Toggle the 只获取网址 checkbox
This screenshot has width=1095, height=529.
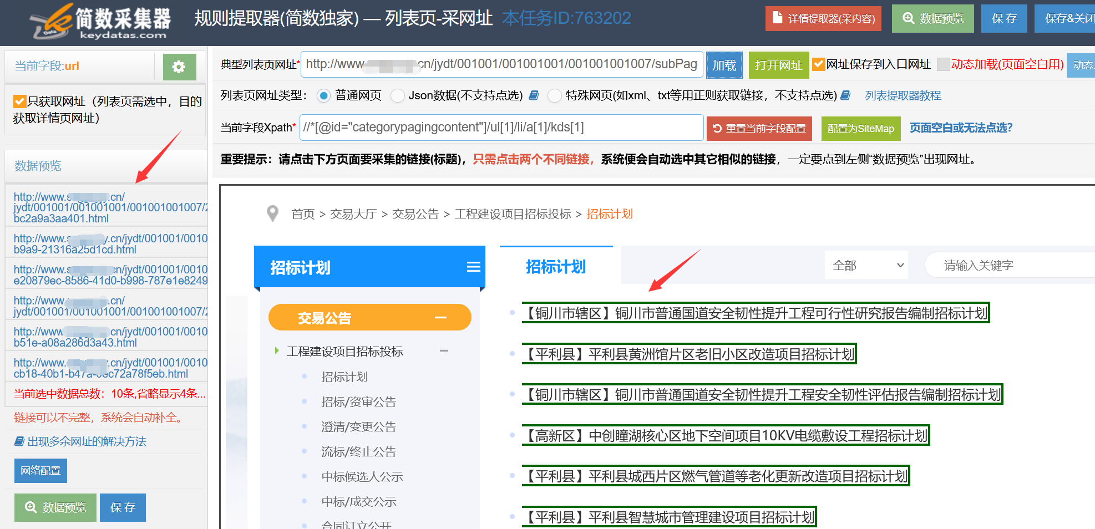pos(20,101)
